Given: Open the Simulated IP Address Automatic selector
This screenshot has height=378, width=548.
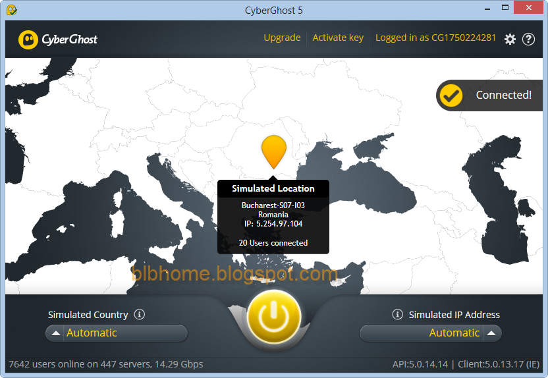Looking at the screenshot, I should [x=431, y=333].
